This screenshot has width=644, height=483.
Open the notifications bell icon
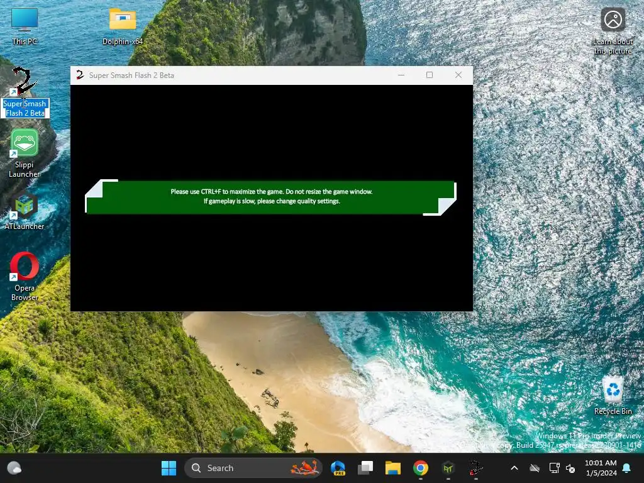click(627, 468)
